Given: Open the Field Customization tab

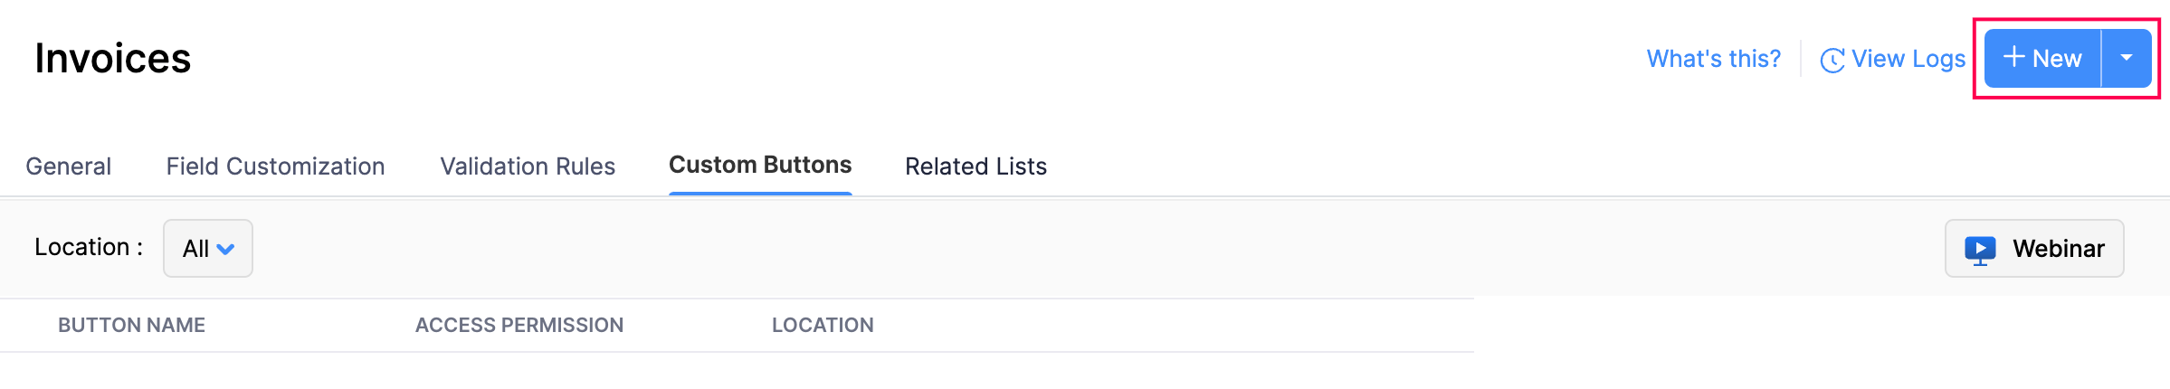Looking at the screenshot, I should point(275,166).
